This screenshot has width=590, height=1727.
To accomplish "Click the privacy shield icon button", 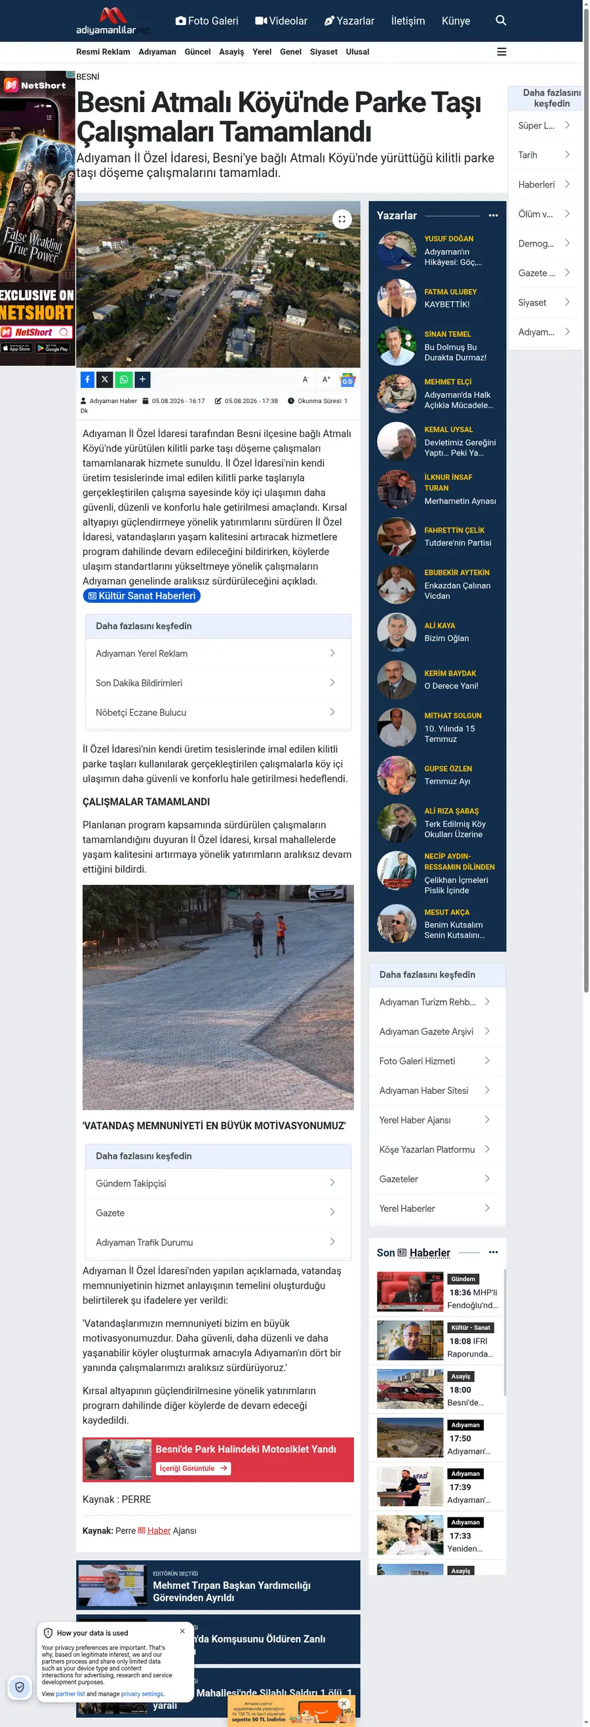I will coord(20,1687).
